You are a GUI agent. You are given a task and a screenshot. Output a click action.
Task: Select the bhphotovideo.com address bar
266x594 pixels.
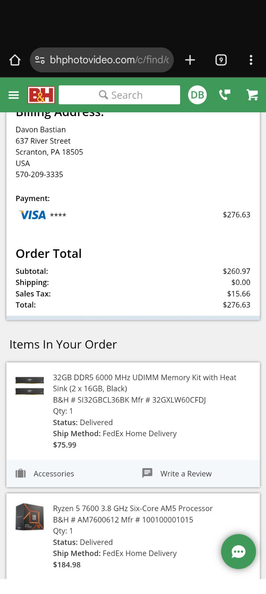coord(109,60)
